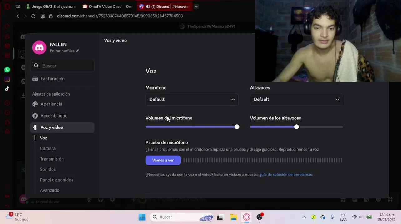The width and height of the screenshot is (401, 224).
Task: Open the Sonidos sub-section
Action: pos(48,170)
